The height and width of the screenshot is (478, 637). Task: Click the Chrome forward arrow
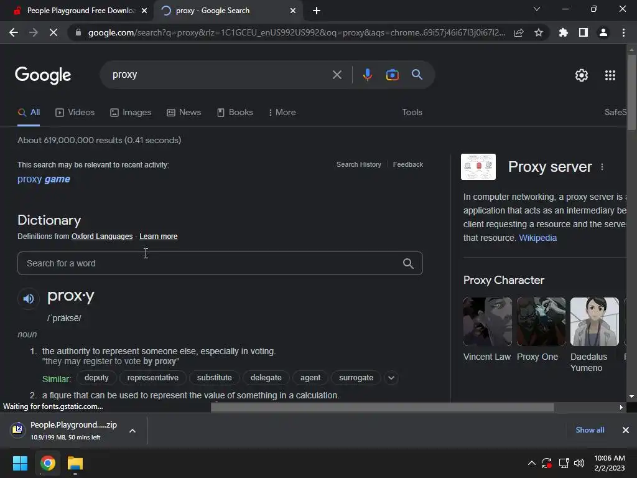click(x=34, y=32)
